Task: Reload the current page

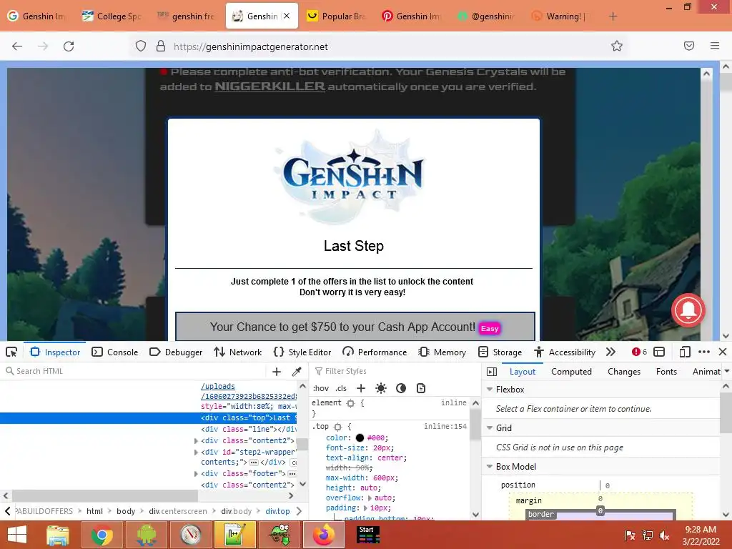Action: click(69, 46)
